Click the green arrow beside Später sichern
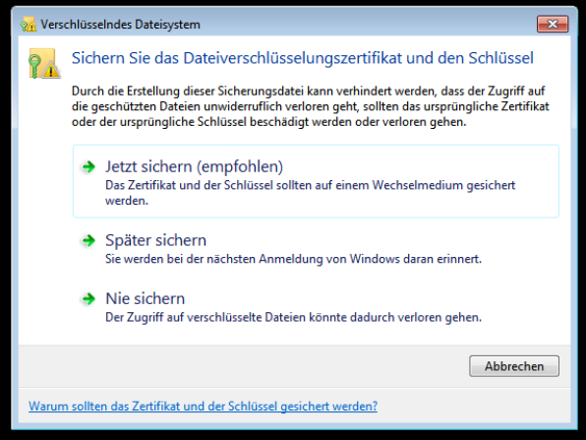The width and height of the screenshot is (586, 440). (88, 240)
